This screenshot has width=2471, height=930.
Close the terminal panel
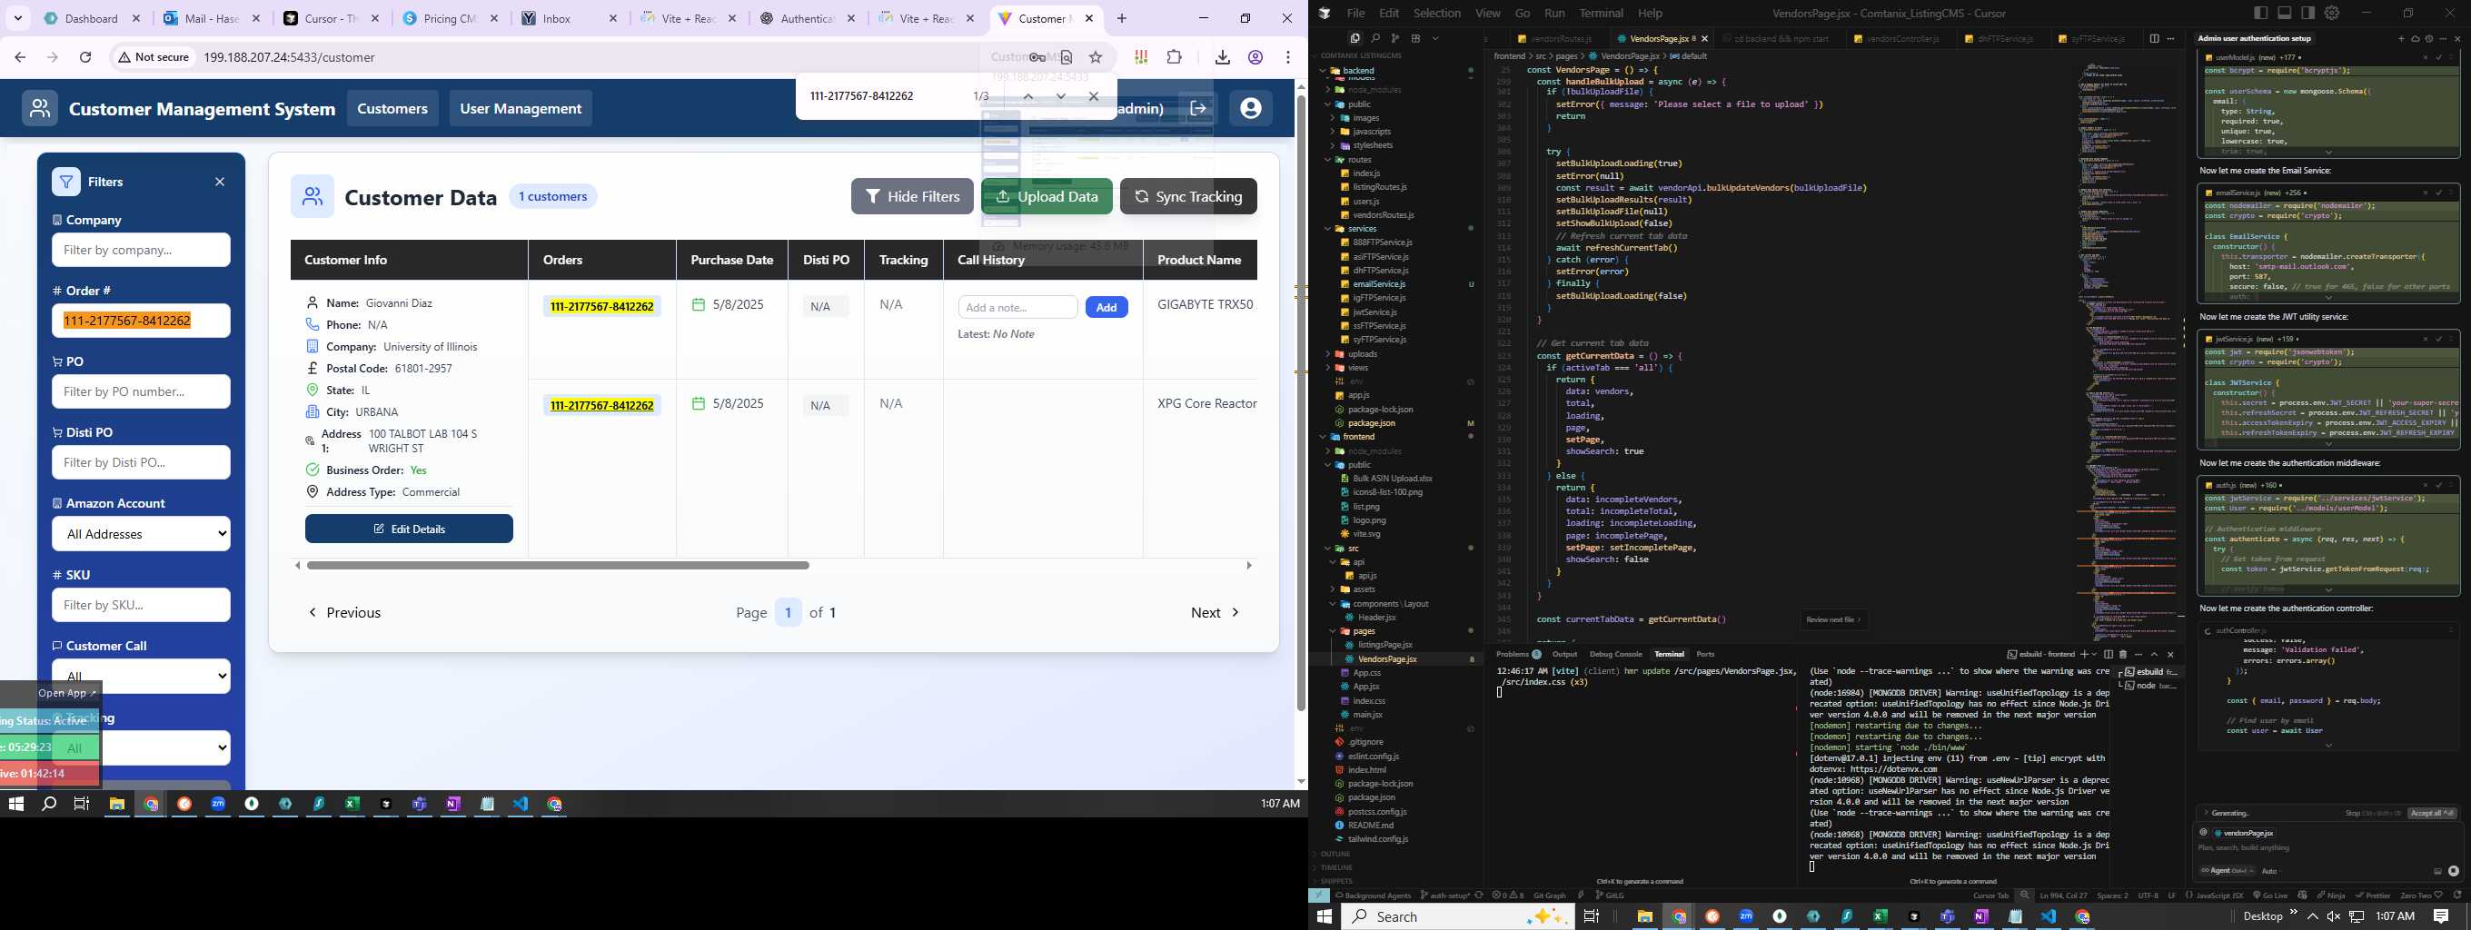click(x=2171, y=654)
